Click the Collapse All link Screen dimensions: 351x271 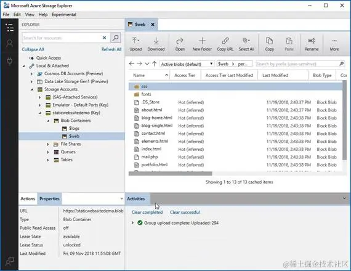(x=33, y=49)
